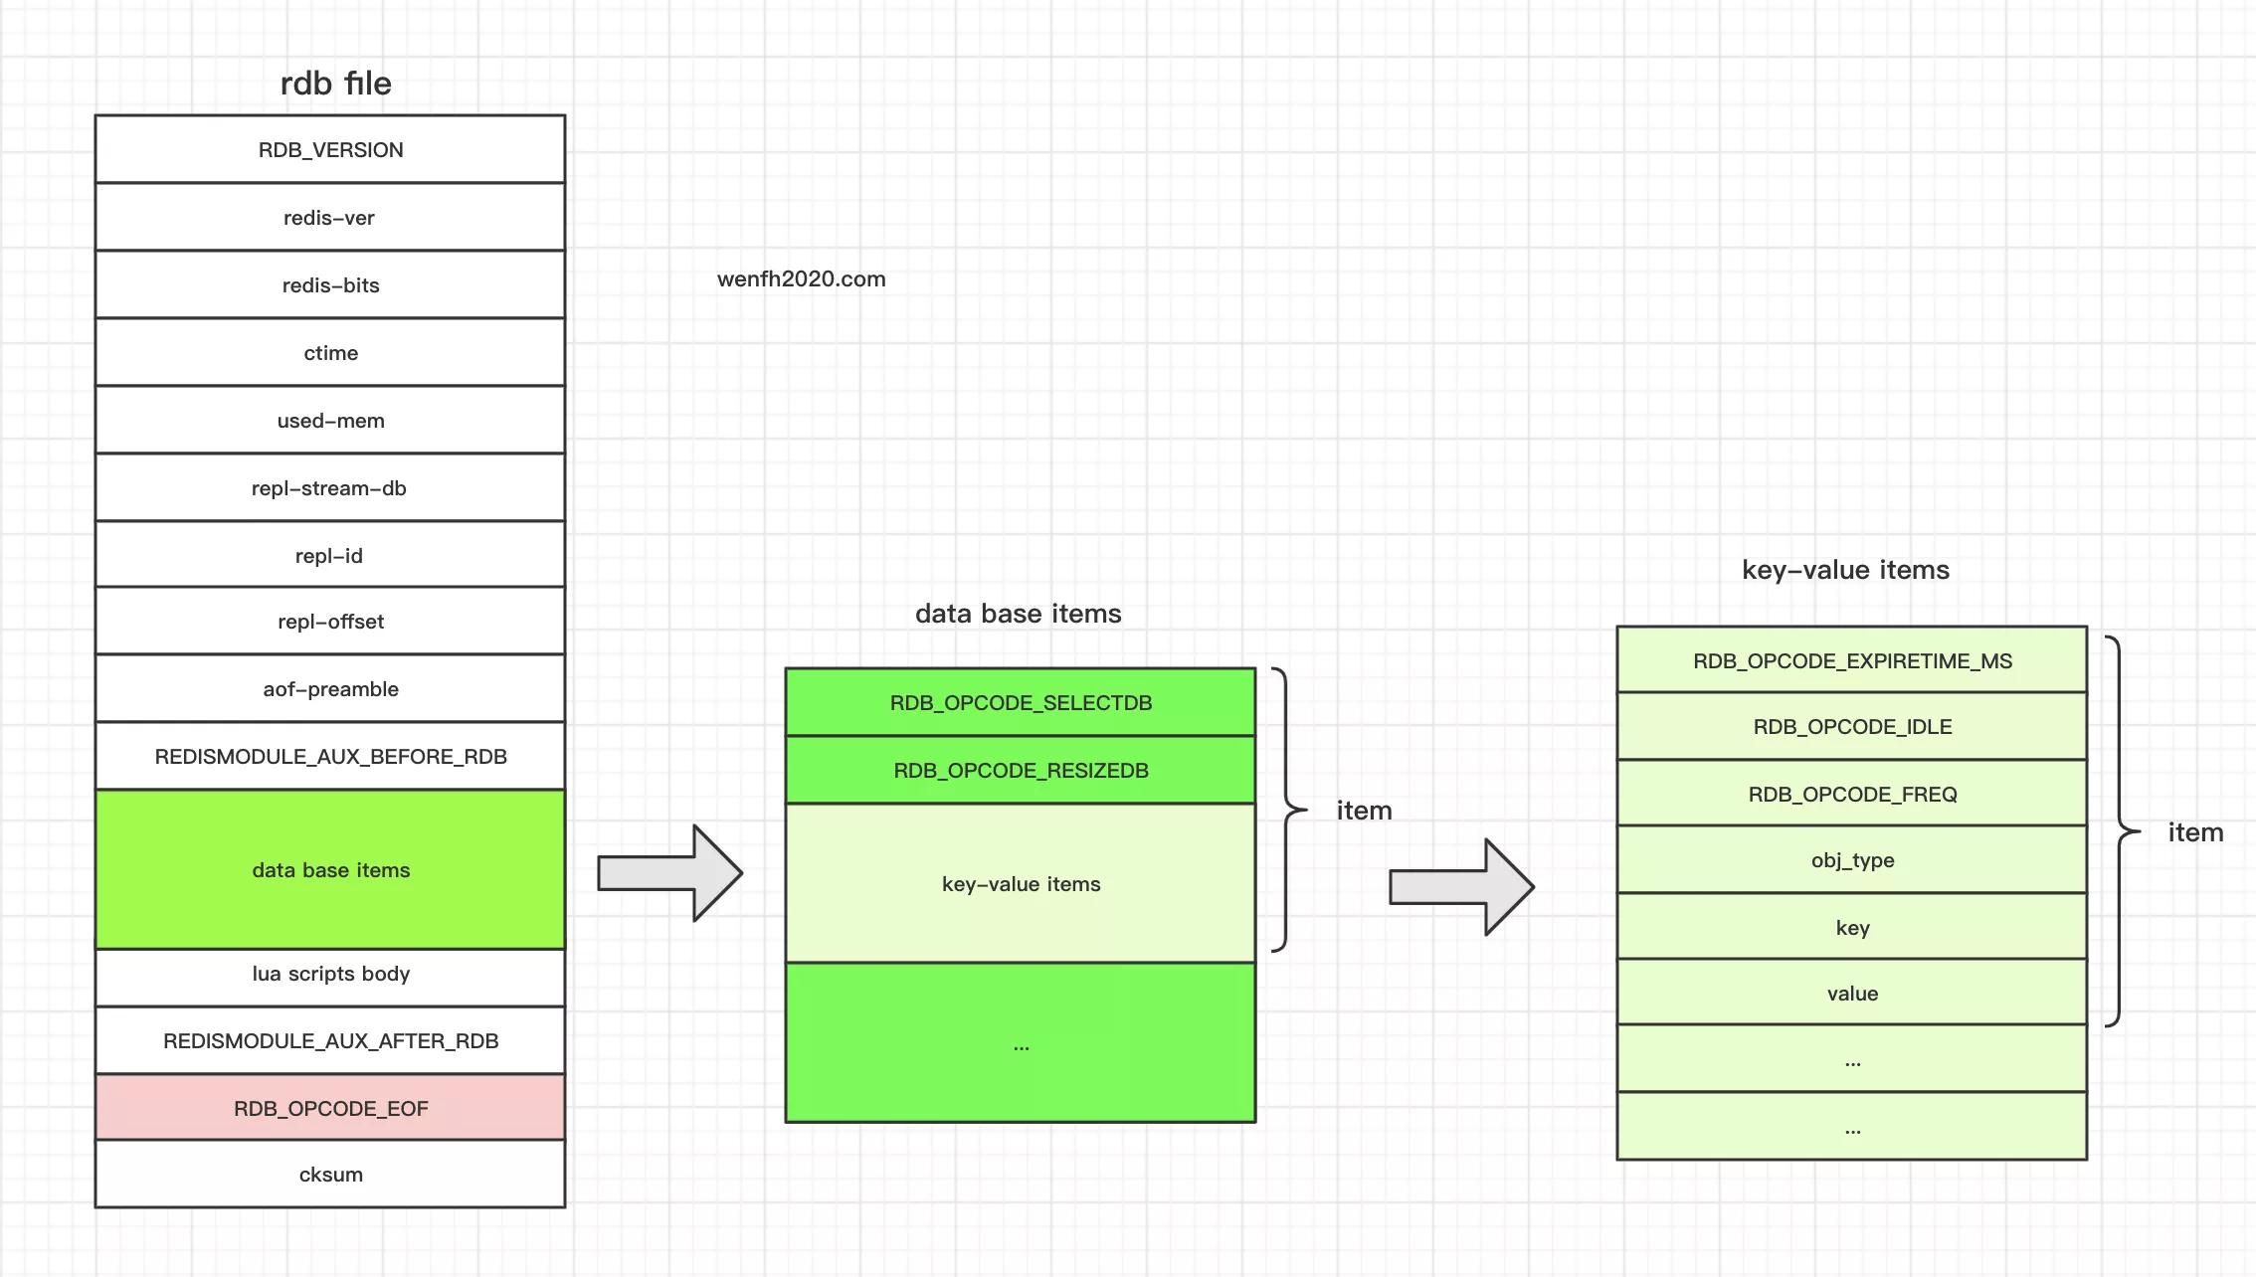2256x1277 pixels.
Task: Select the RDB_VERSION box
Action: pyautogui.click(x=330, y=150)
